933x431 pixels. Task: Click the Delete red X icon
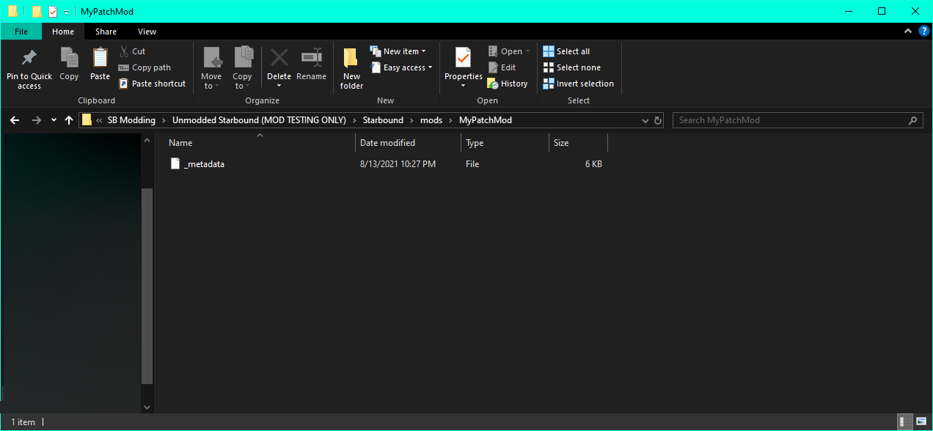279,58
